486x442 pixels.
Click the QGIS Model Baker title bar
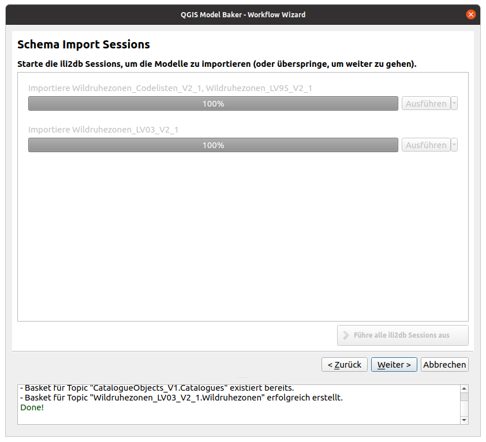click(x=242, y=14)
